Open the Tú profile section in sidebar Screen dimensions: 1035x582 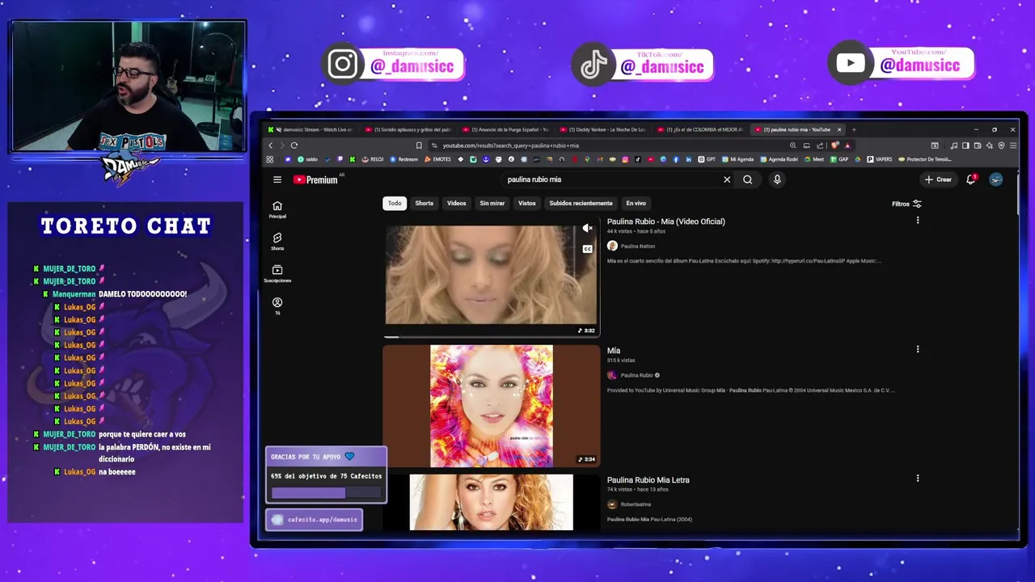click(277, 306)
